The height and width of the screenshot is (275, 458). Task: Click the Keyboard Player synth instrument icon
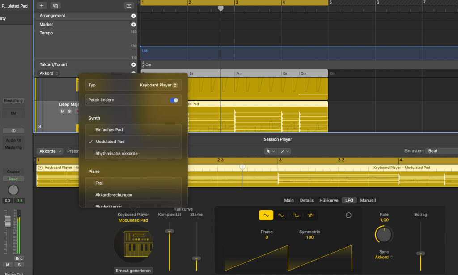134,244
